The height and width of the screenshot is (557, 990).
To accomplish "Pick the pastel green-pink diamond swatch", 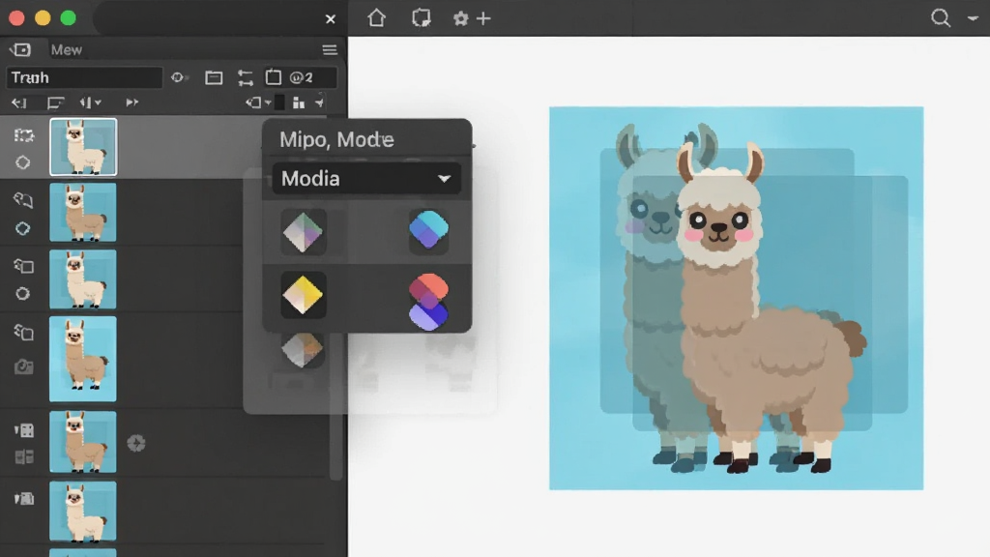I will point(303,232).
